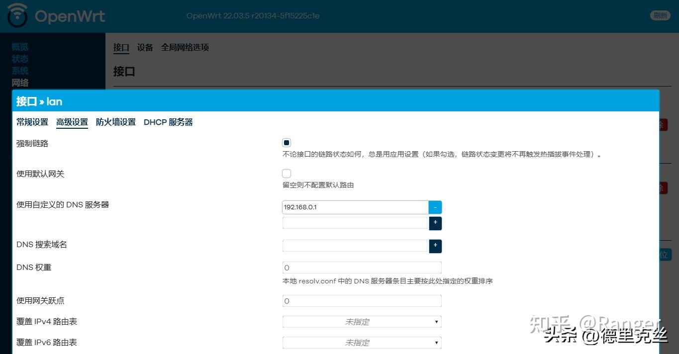Open the 覆盖 IPv6 路由表 dropdown
Screen dimensions: 679x354
click(x=362, y=342)
